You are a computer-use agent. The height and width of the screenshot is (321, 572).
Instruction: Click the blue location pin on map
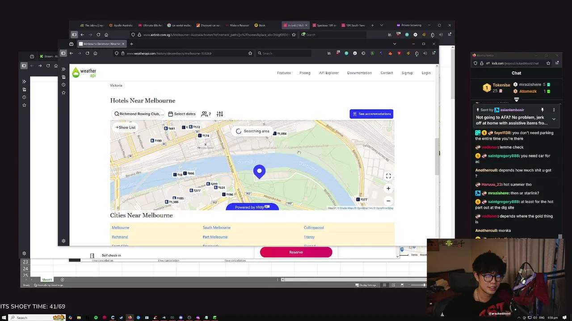click(x=259, y=172)
